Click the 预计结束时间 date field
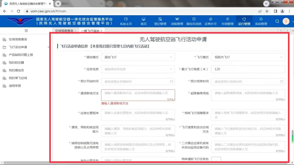294x165 pixels. tap(248, 82)
